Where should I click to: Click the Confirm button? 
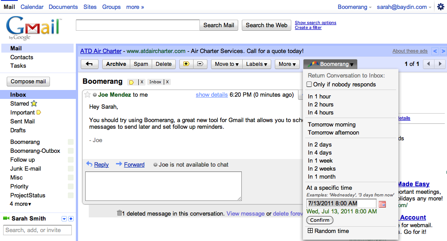319,220
